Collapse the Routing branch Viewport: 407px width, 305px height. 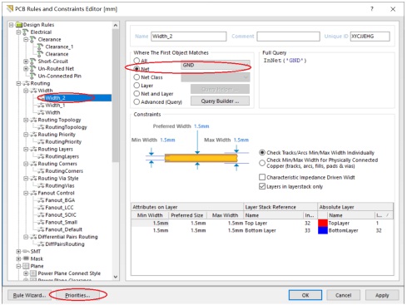point(18,83)
